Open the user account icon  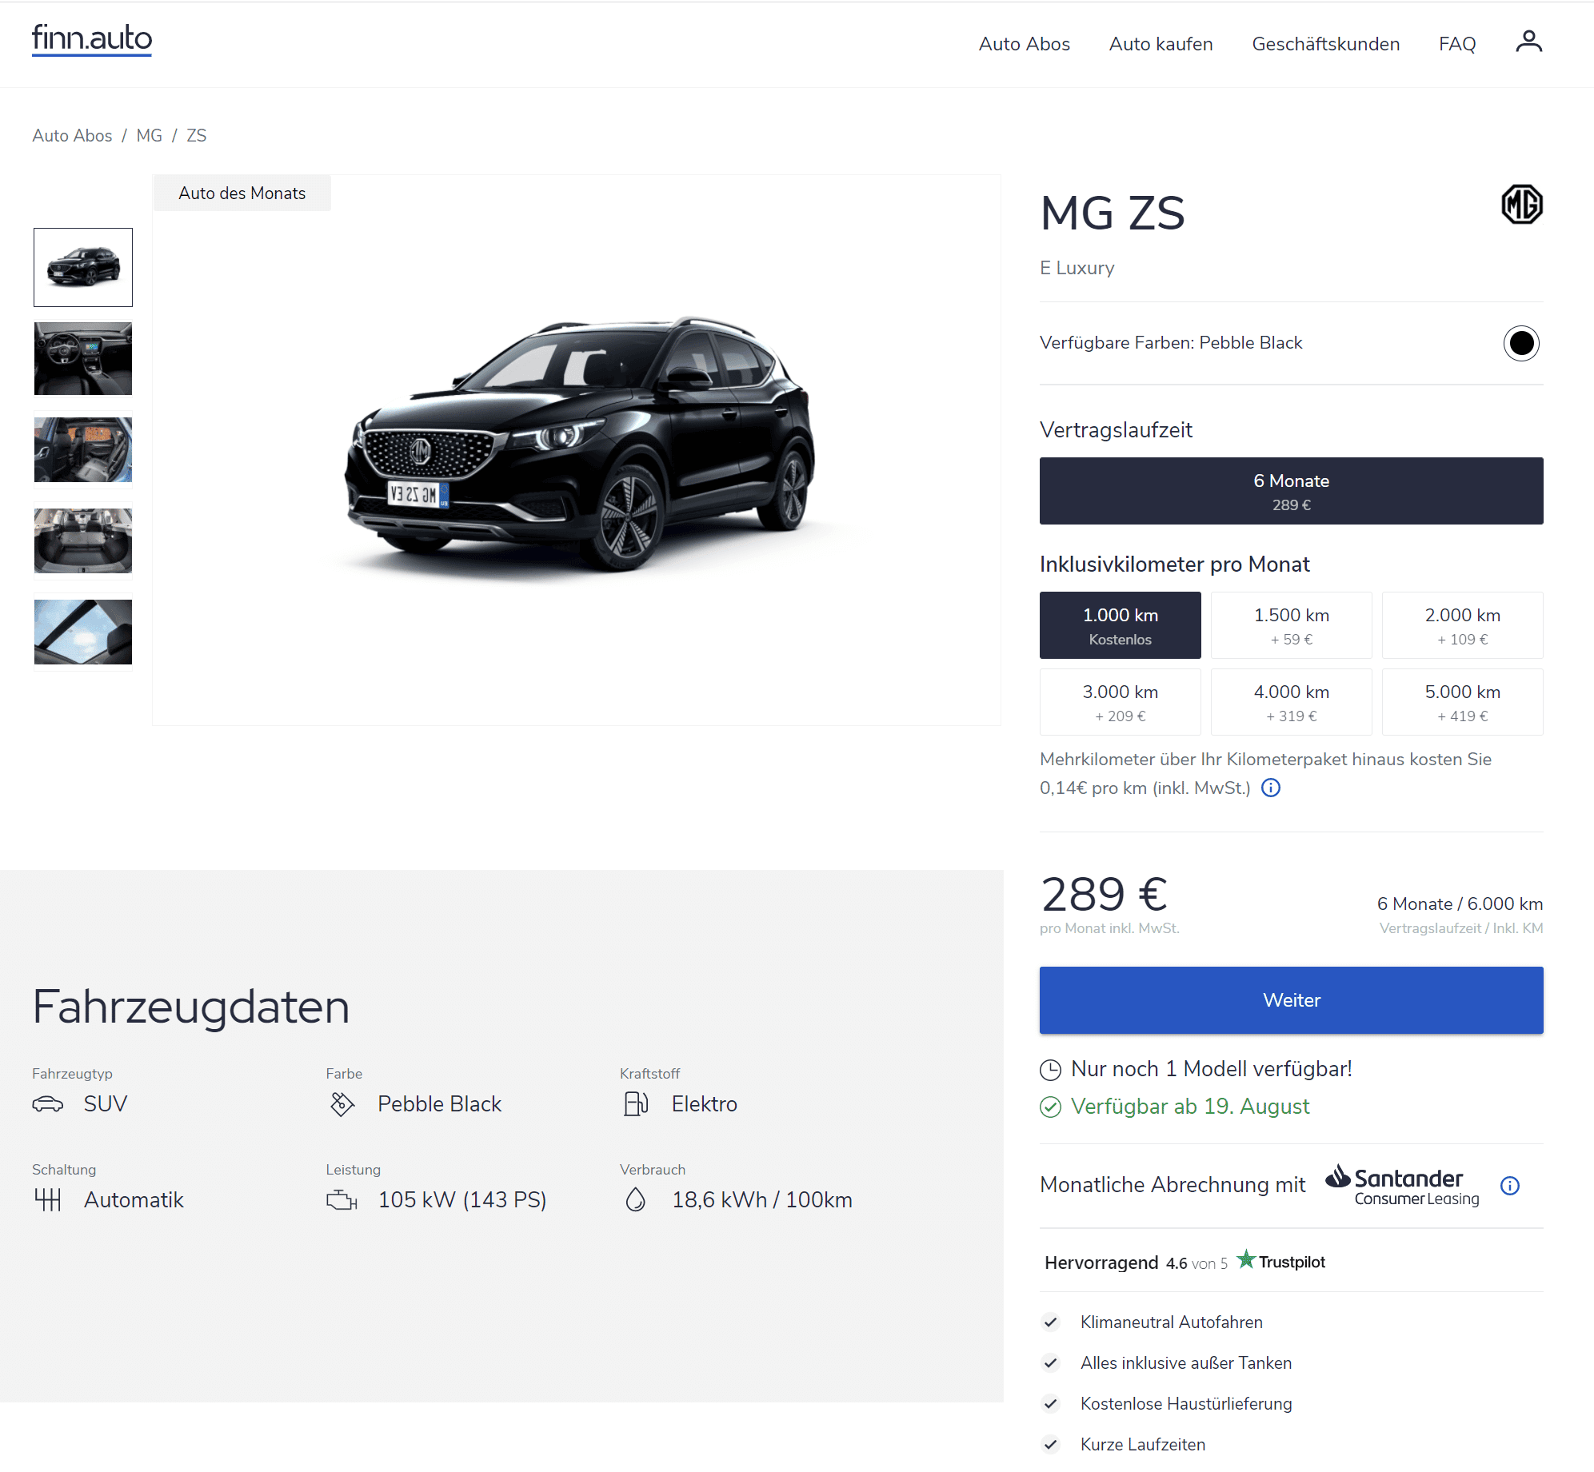[1528, 42]
